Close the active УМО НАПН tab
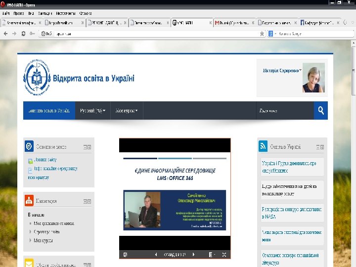 click(x=211, y=23)
